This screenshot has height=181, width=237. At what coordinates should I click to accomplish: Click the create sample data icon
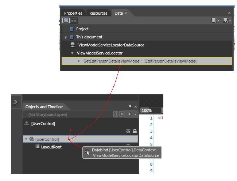215,21
